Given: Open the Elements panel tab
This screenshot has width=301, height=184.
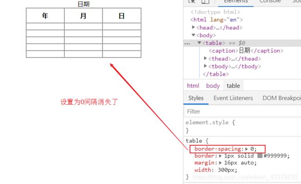Looking at the screenshot, I should (x=236, y=1).
